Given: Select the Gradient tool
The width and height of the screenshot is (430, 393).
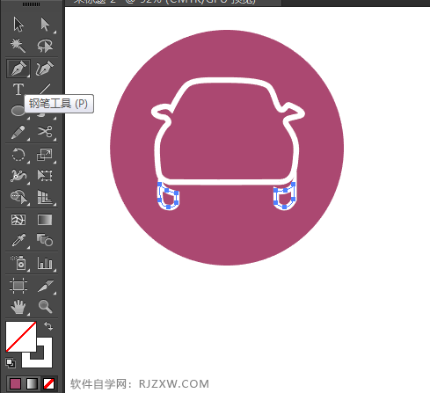Looking at the screenshot, I should [45, 220].
